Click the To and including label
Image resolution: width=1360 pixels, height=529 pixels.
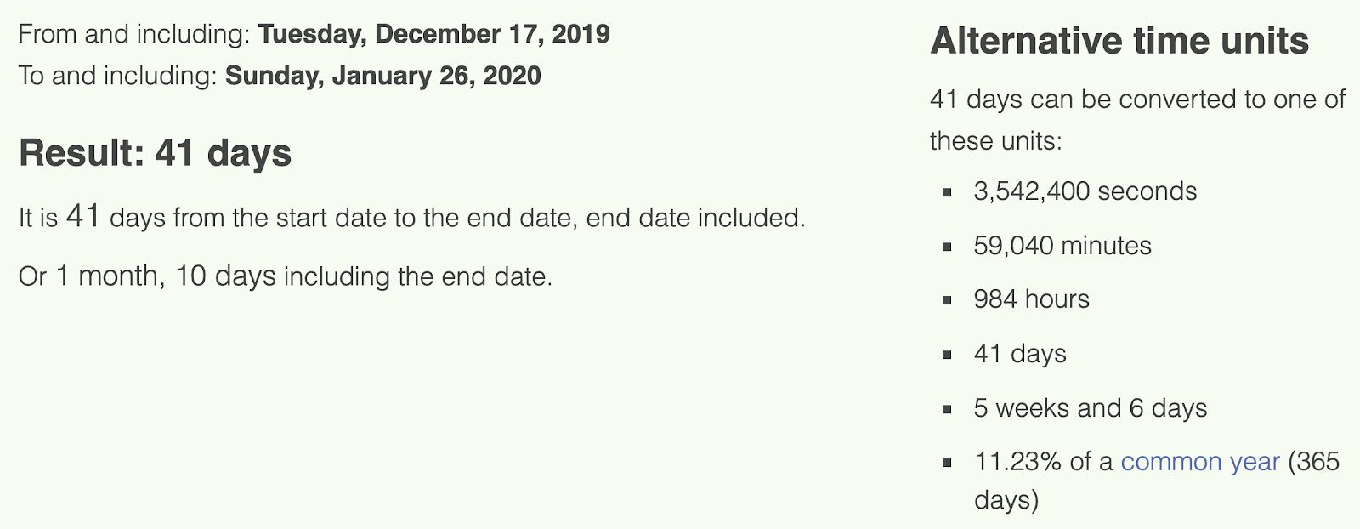(118, 76)
